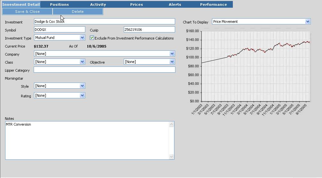Click the Notes scrollbar down arrow
This screenshot has height=178, width=322.
click(172, 157)
